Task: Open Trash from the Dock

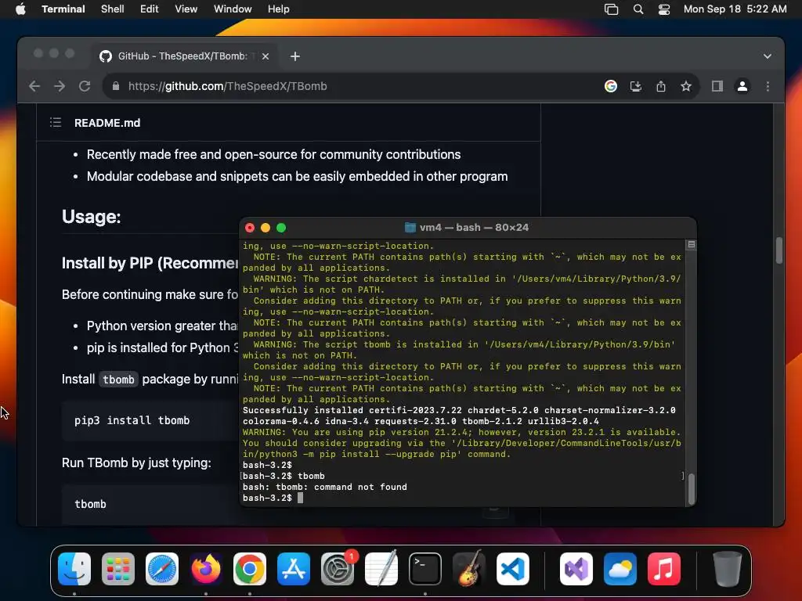Action: point(728,569)
